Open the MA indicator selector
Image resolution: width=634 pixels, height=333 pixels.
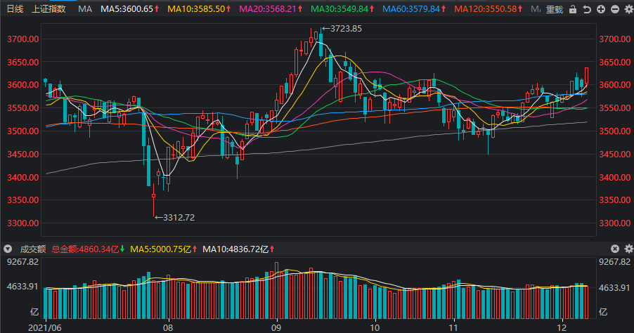coord(85,9)
